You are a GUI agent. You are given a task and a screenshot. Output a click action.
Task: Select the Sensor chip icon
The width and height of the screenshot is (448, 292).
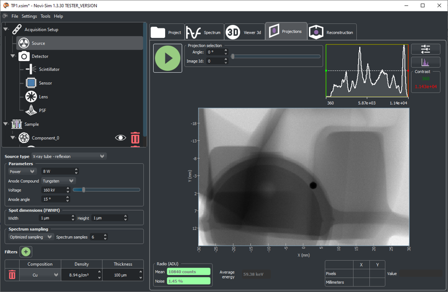point(31,83)
